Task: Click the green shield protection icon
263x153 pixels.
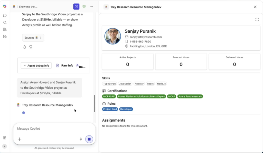Action: pyautogui.click(x=84, y=7)
